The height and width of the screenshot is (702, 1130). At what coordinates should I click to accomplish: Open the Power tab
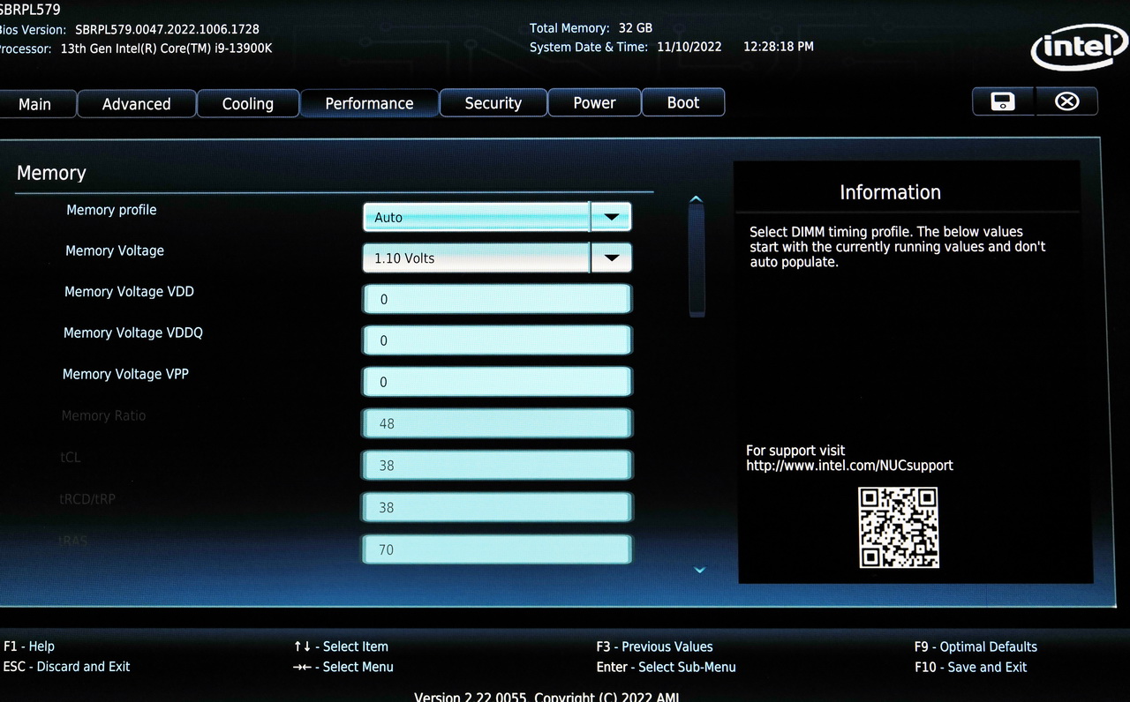(594, 102)
